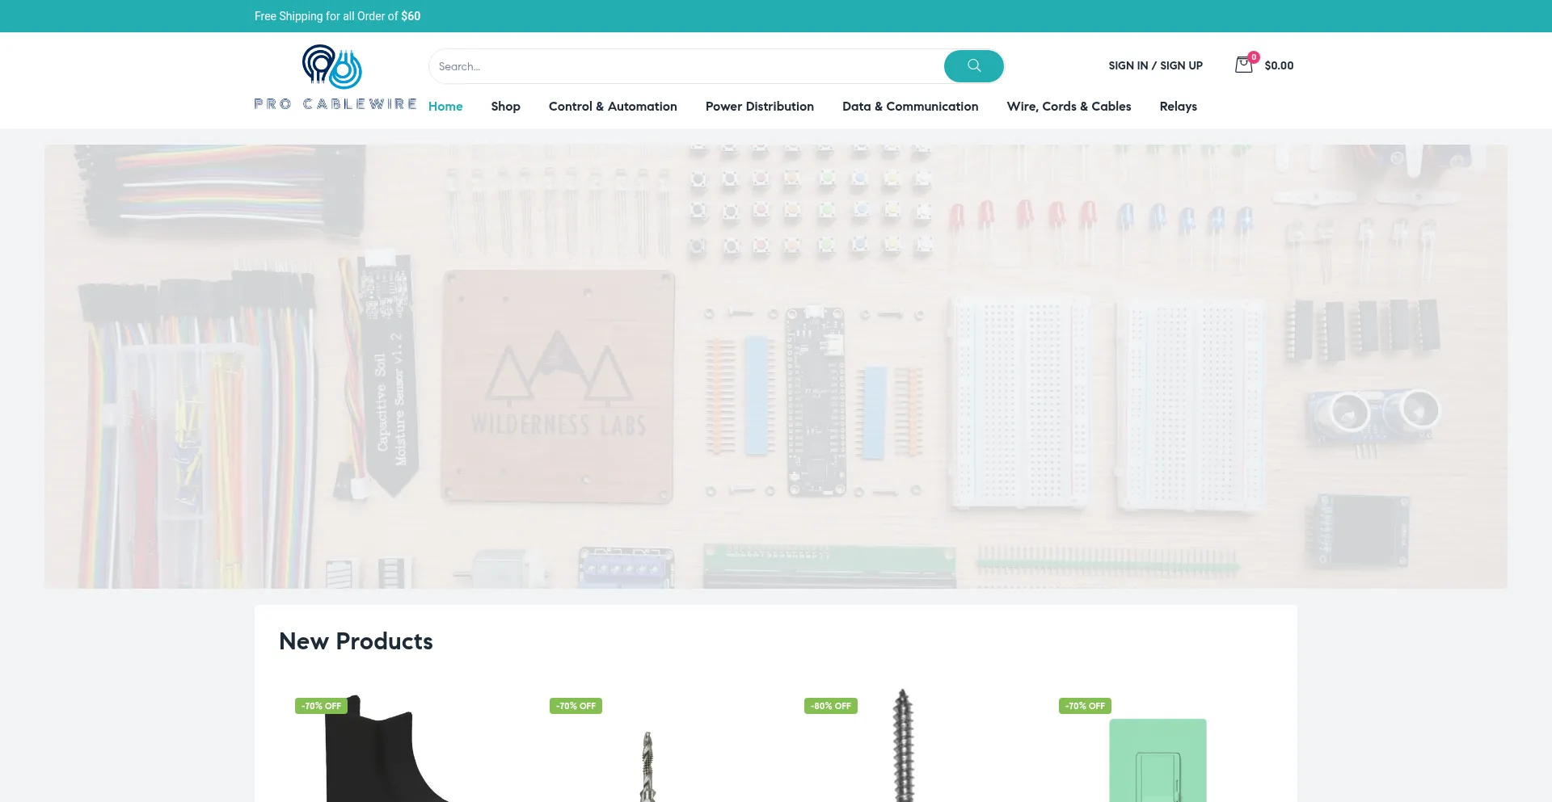Click the -70% OFF badge on green switch product

point(1085,706)
